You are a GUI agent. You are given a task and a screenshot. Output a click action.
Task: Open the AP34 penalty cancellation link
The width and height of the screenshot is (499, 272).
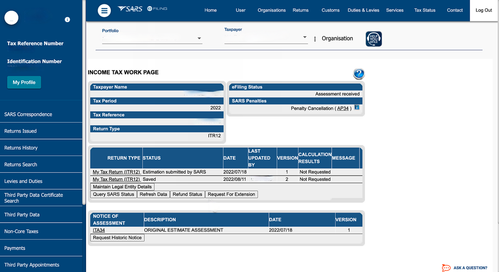pos(343,108)
